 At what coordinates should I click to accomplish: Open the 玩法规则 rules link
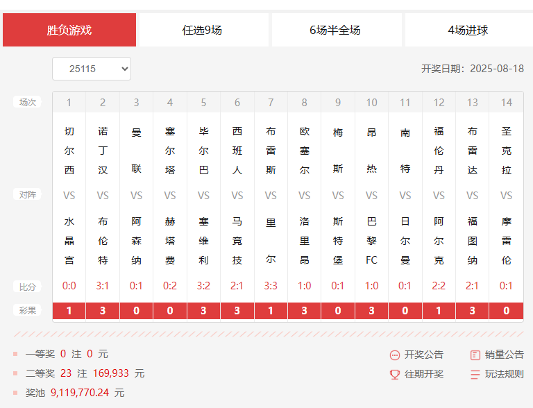point(505,375)
